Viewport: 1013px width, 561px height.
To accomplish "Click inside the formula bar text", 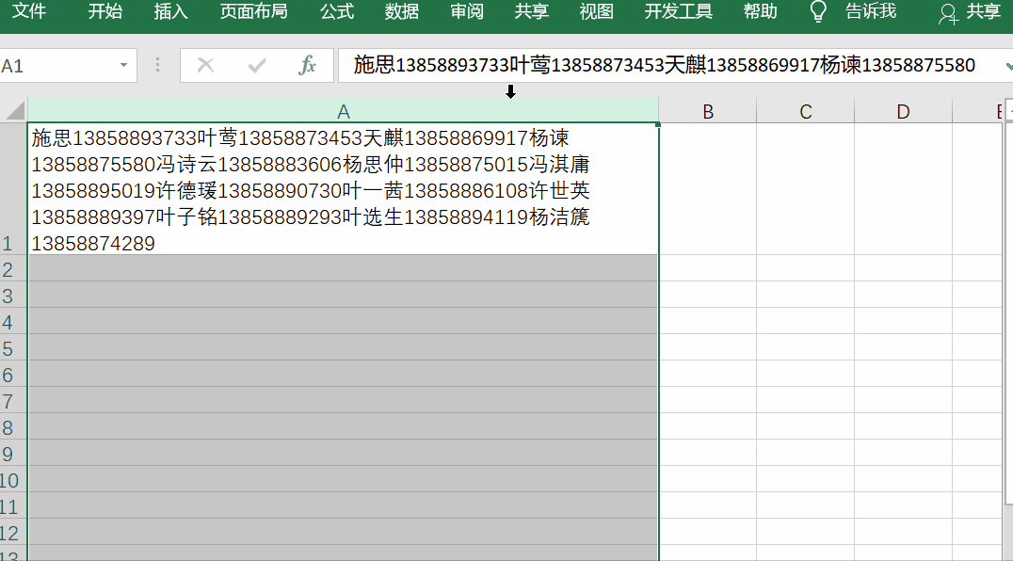I will pyautogui.click(x=565, y=66).
